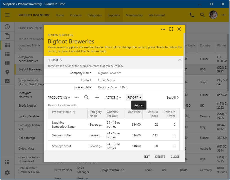Open the apps grid icon at the sidebar bottom
Viewport: 230px width, 180px height.
coord(7,162)
